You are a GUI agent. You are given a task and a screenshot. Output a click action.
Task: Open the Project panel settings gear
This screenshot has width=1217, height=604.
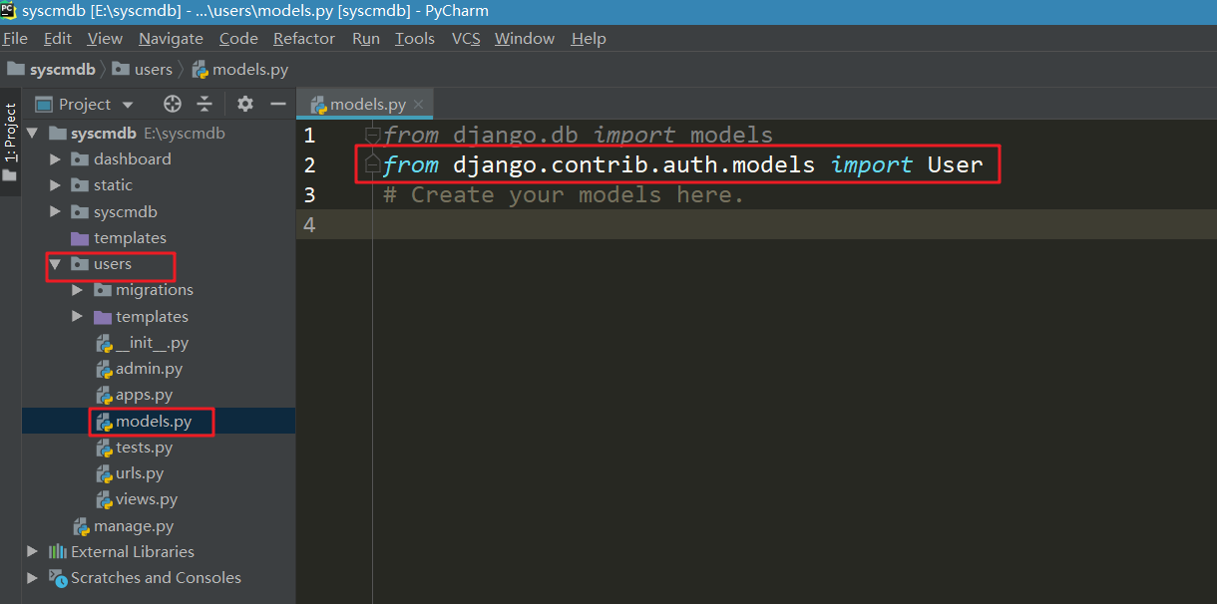(x=245, y=104)
